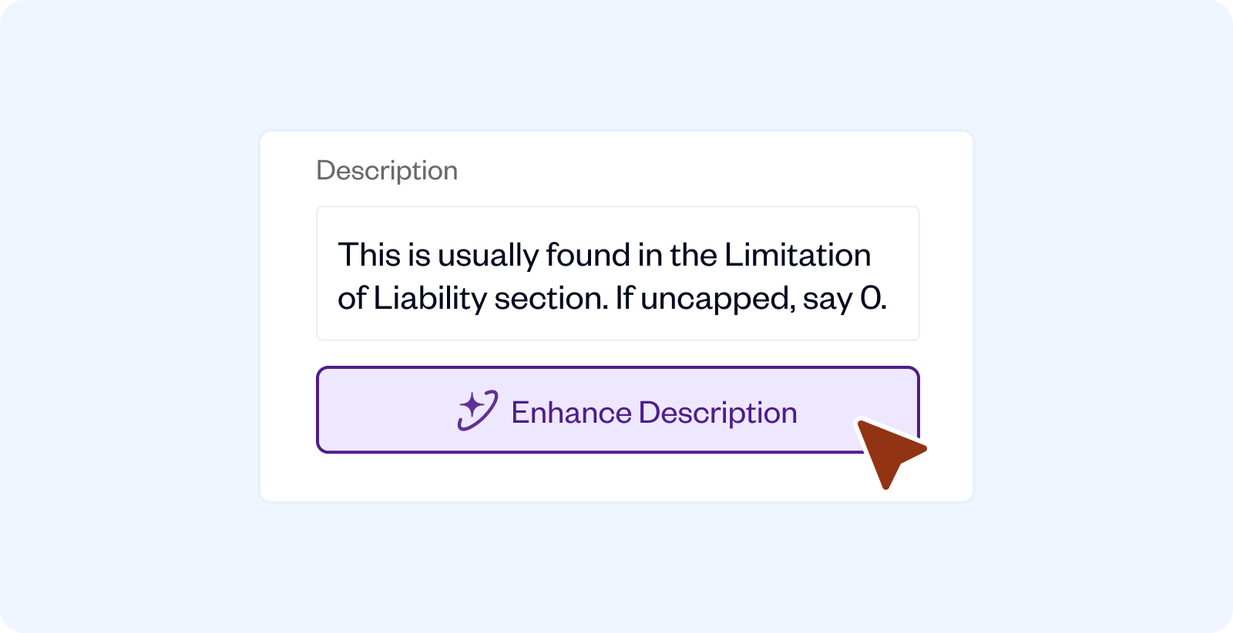Image resolution: width=1233 pixels, height=633 pixels.
Task: Click the Description field label
Action: pos(388,169)
